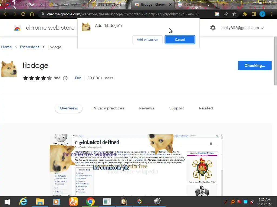Open the Extensions puzzle icon
Viewport: 277px width, 207px height.
(x=245, y=14)
